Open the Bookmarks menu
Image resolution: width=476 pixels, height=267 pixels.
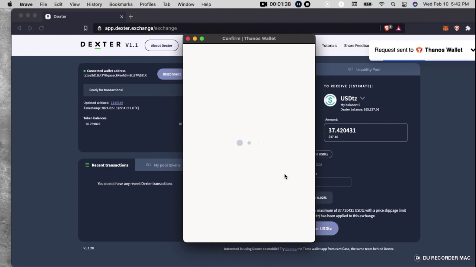121,4
